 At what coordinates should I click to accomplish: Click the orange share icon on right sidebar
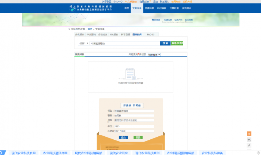pyautogui.click(x=249, y=134)
